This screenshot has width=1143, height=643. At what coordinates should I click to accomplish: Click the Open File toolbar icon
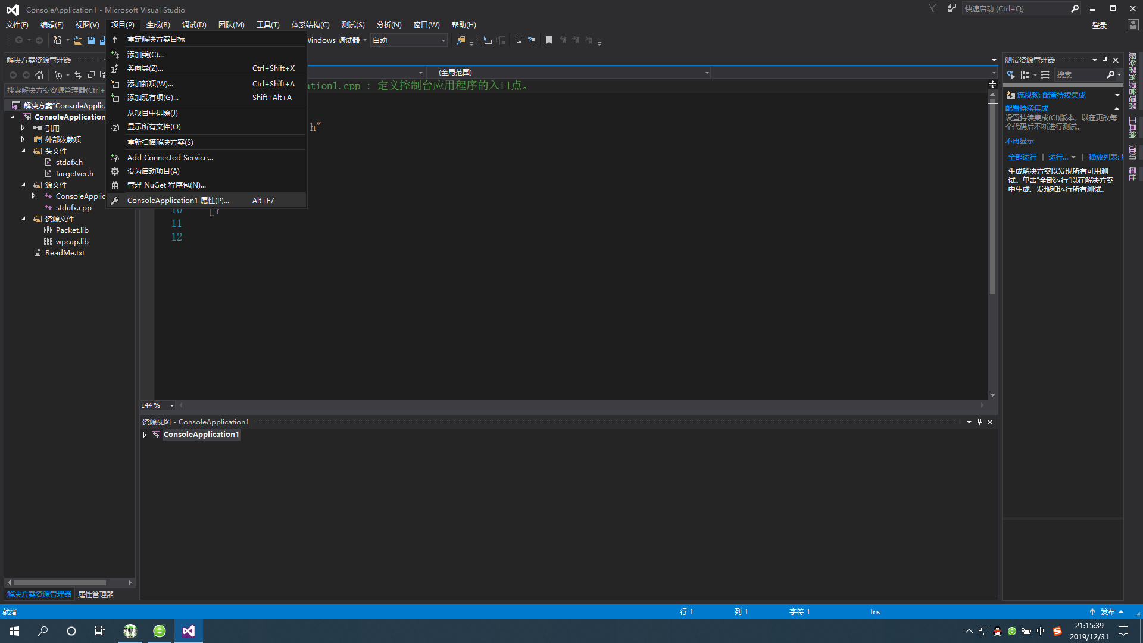(77, 40)
